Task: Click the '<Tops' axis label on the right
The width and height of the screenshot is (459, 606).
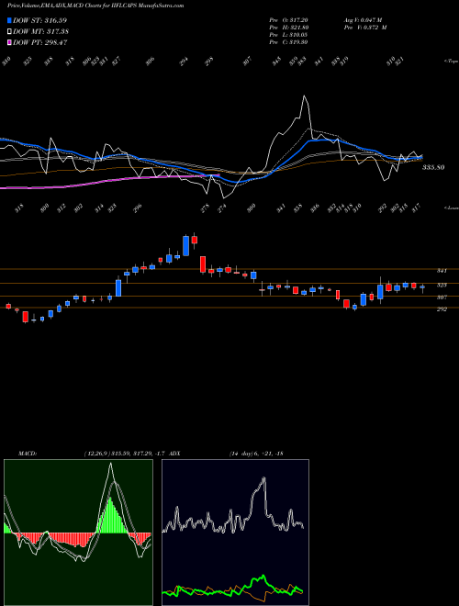Action: 451,62
